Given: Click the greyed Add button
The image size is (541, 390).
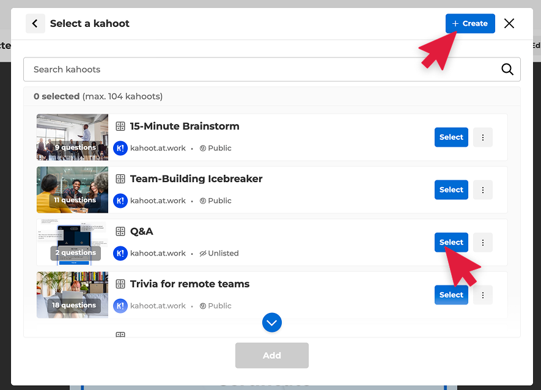Looking at the screenshot, I should pyautogui.click(x=272, y=356).
